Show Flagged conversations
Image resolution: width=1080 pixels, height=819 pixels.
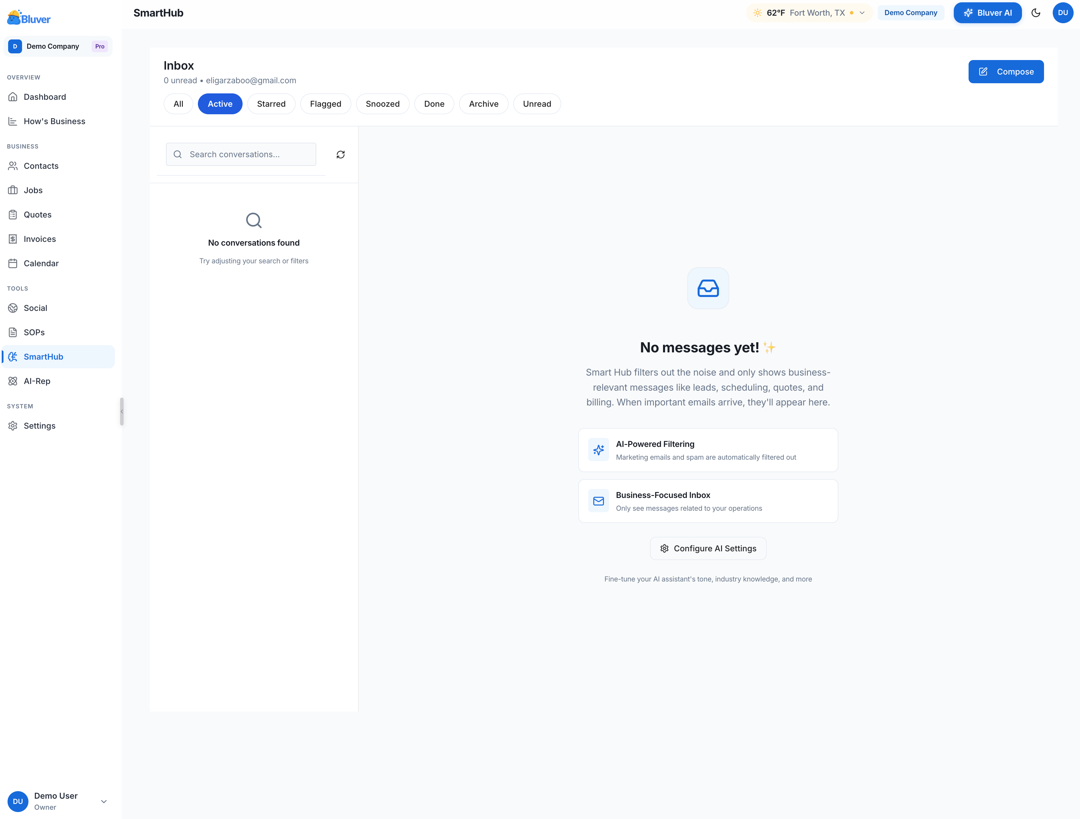(326, 104)
